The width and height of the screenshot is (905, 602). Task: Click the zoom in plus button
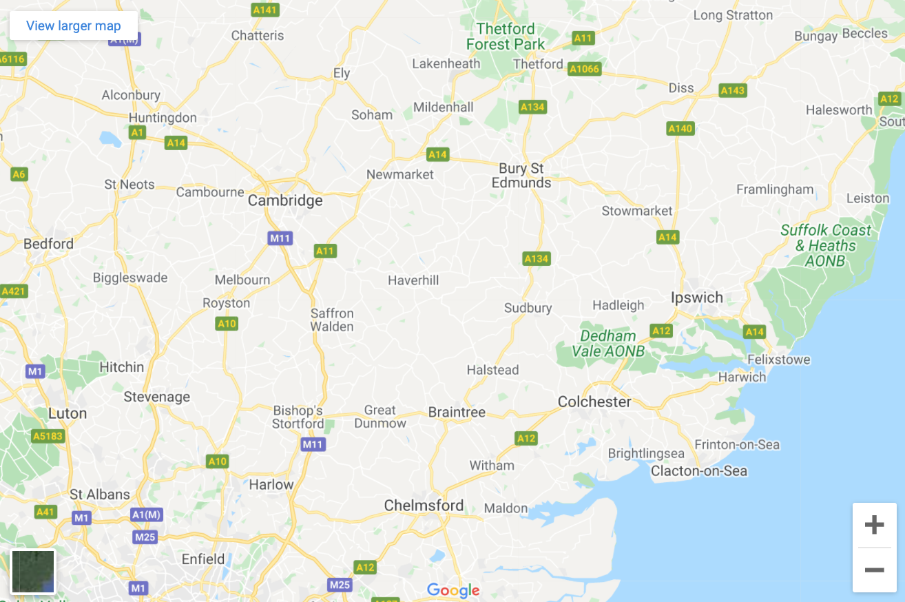pyautogui.click(x=874, y=525)
